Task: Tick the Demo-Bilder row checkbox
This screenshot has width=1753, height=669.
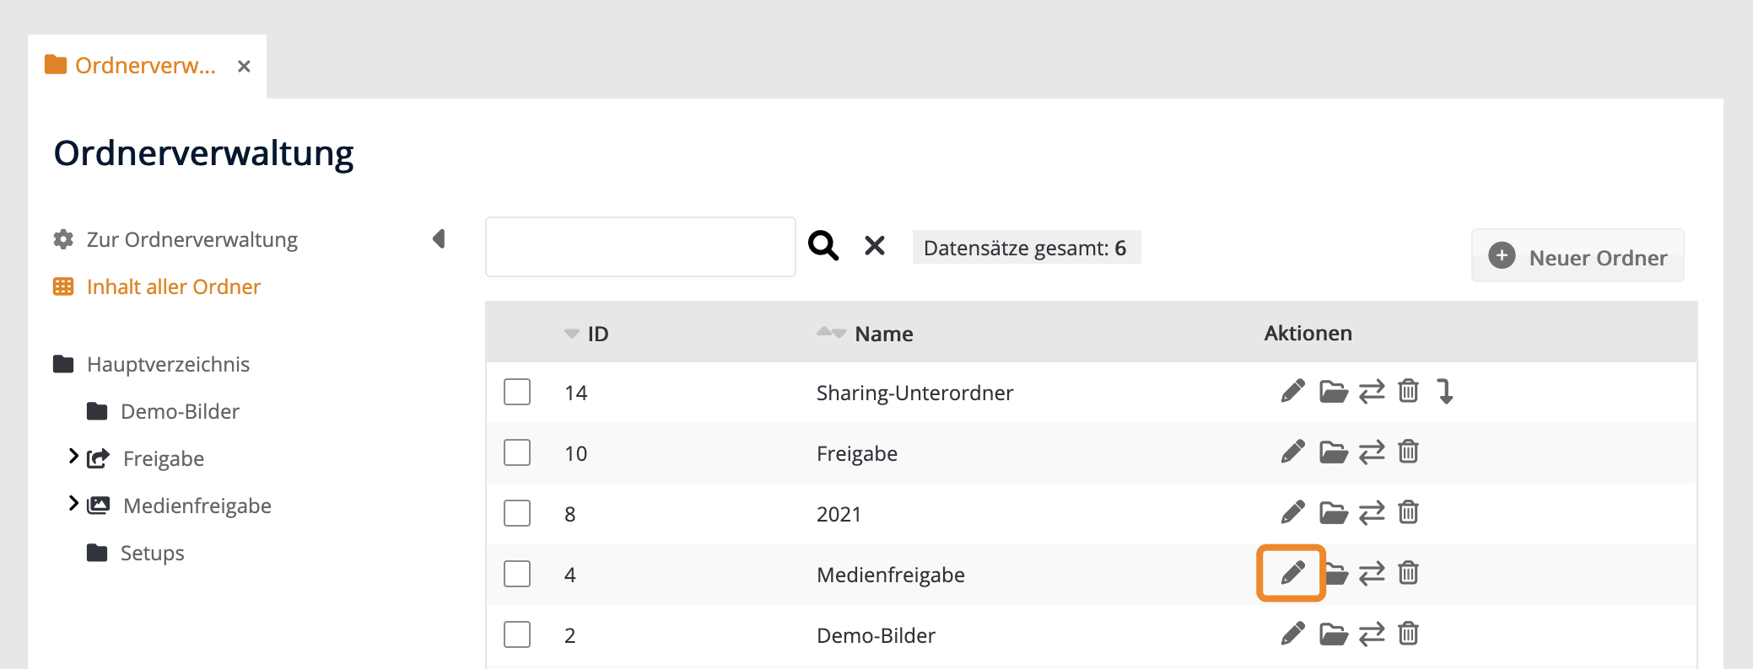Action: [517, 634]
